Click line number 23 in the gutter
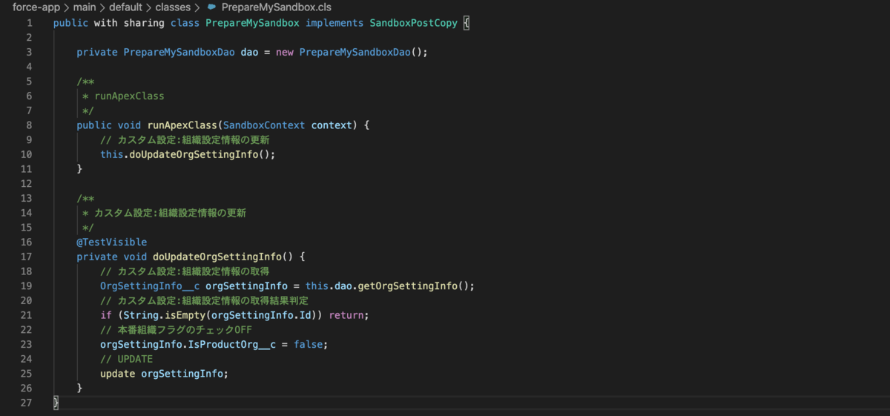This screenshot has width=890, height=416. point(27,344)
